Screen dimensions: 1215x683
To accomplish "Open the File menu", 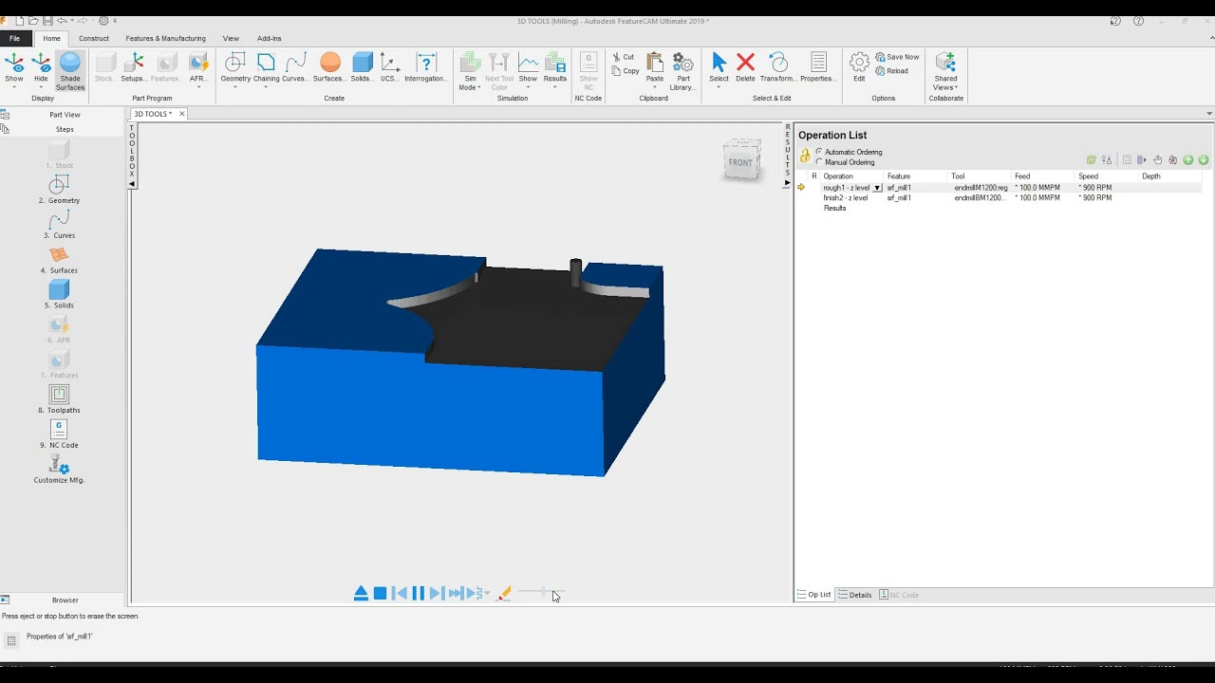I will click(15, 39).
